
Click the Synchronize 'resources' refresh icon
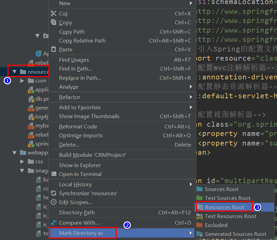(54, 193)
